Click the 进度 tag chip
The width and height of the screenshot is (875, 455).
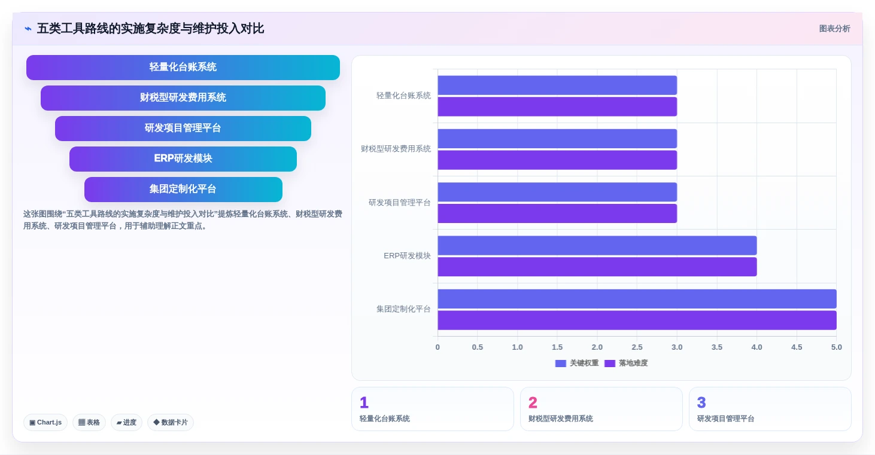coord(126,422)
